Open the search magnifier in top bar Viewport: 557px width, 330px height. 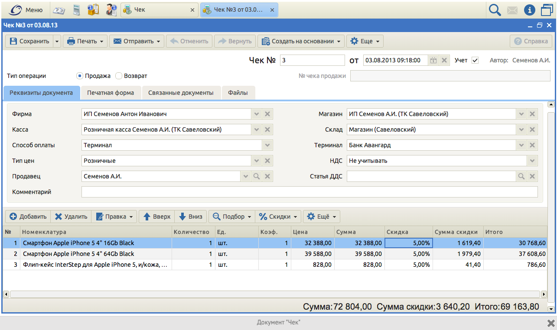495,10
